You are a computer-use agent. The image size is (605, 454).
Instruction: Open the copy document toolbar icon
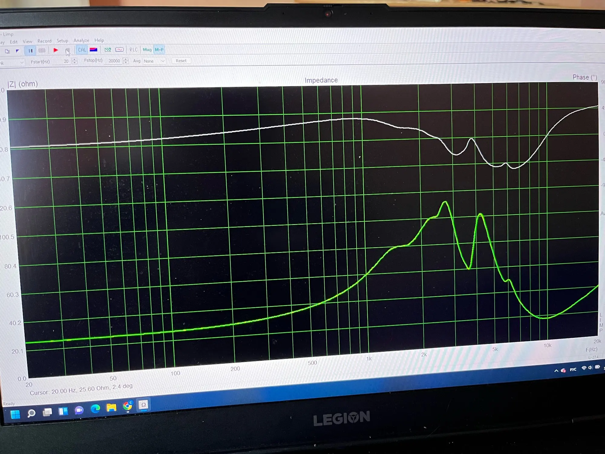pyautogui.click(x=7, y=51)
